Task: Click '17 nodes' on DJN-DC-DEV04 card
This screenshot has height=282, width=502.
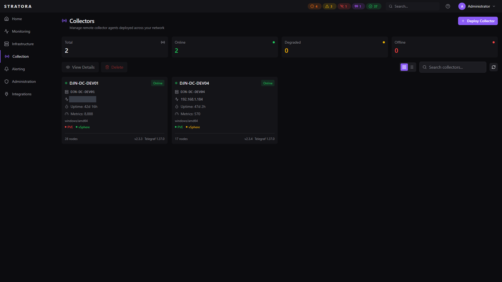Action: point(181,139)
